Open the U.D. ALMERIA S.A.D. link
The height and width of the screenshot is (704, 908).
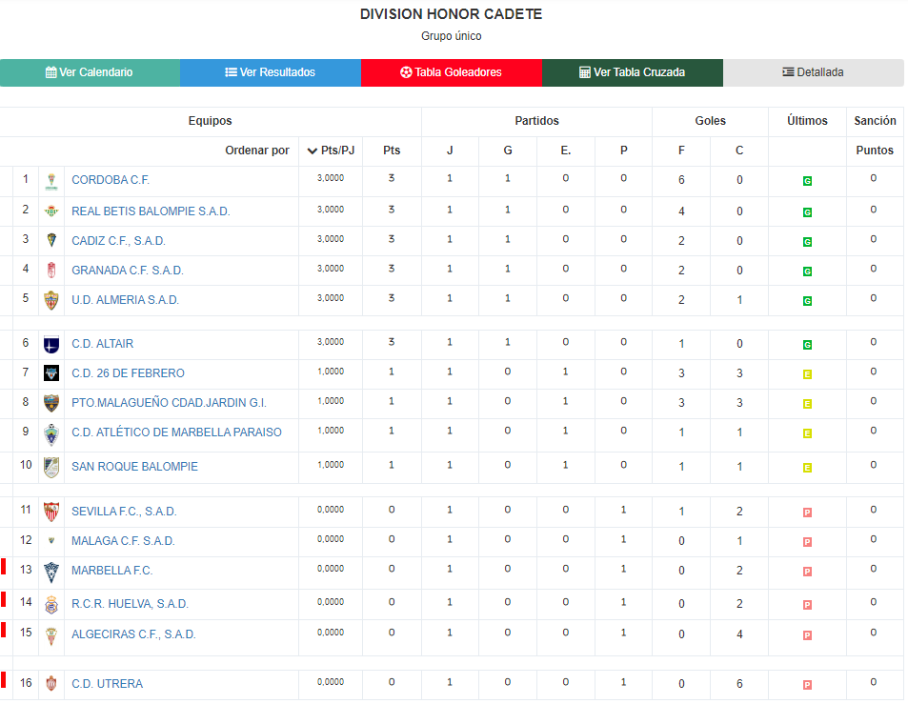[125, 300]
